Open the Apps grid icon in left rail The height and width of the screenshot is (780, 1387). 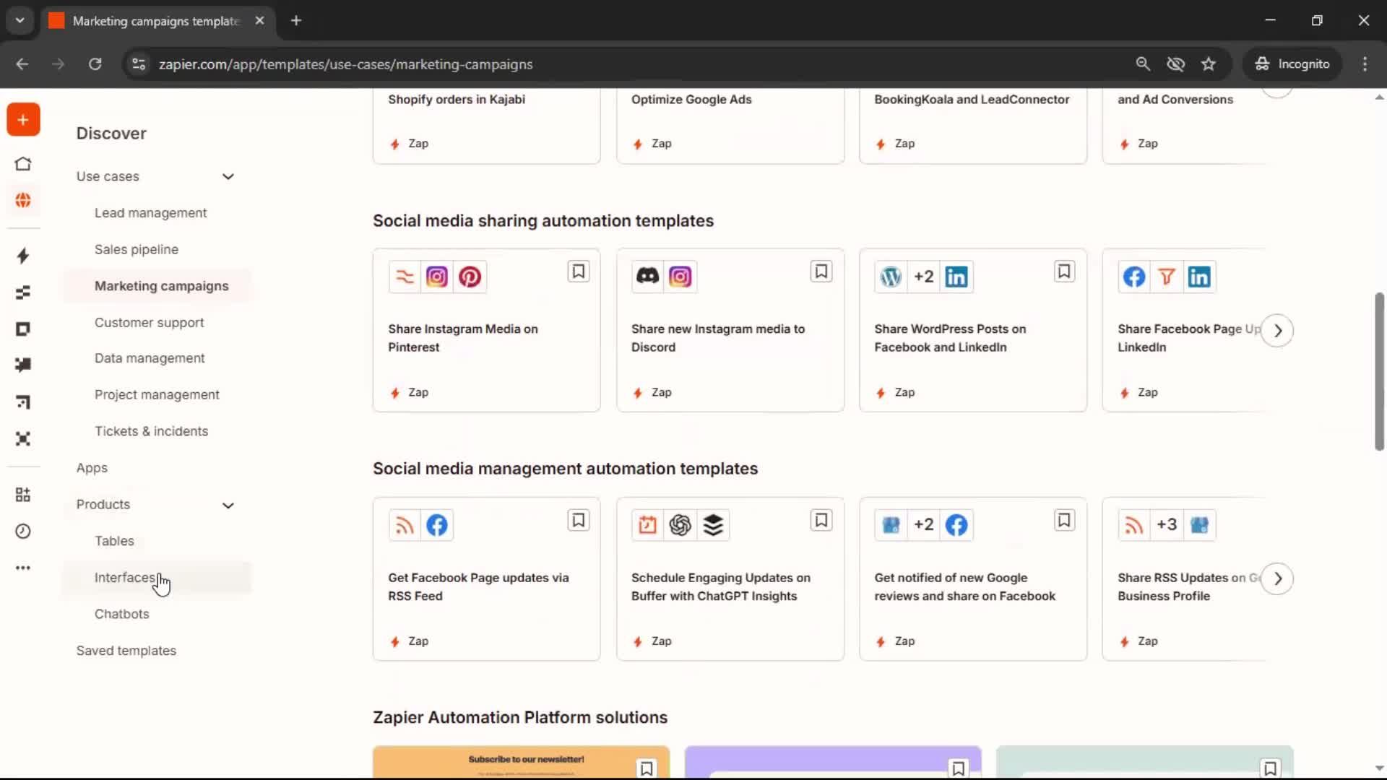(x=23, y=495)
